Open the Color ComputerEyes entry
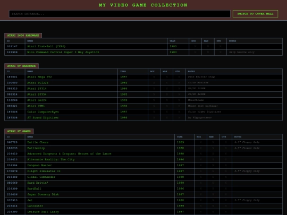The image size is (287, 215). point(43,112)
